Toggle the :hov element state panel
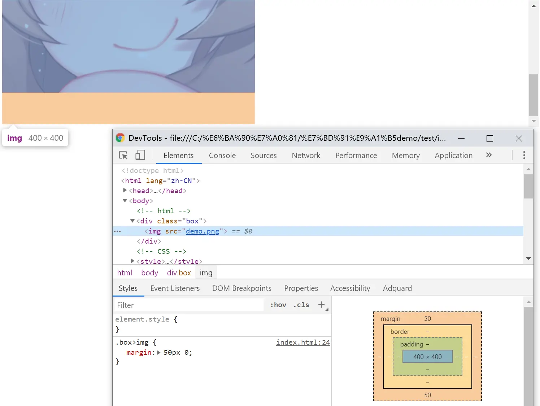This screenshot has height=406, width=540. [x=278, y=305]
